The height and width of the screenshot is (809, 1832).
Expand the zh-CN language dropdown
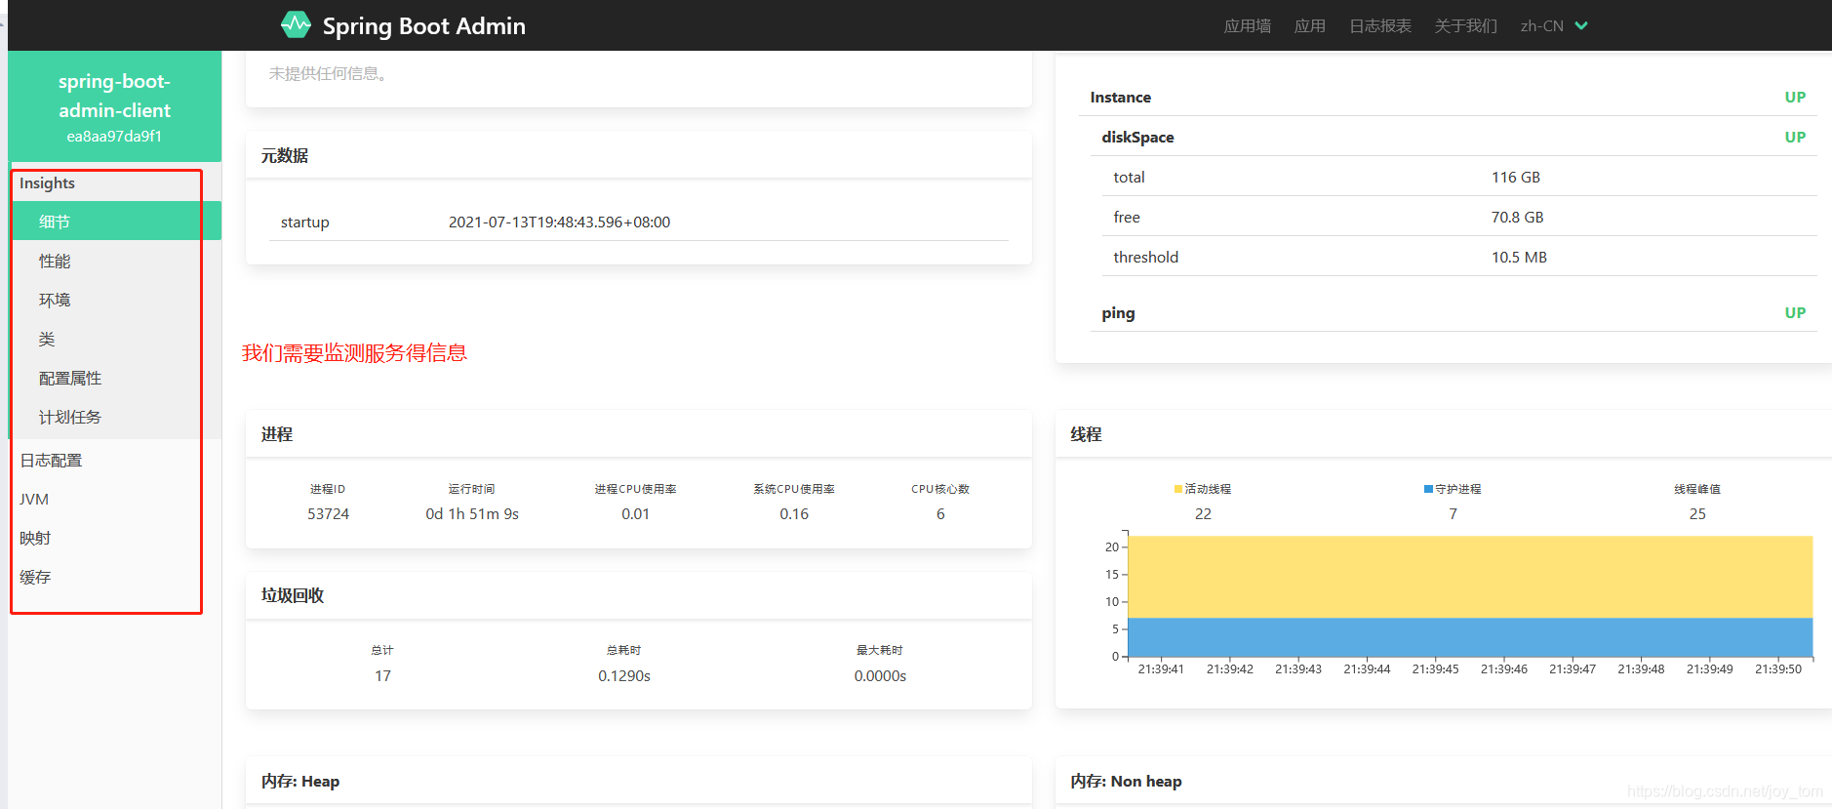click(x=1553, y=26)
